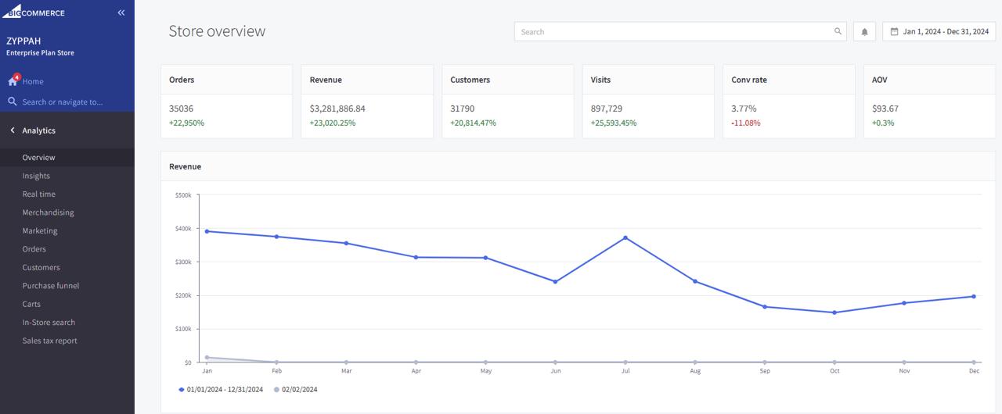This screenshot has height=414, width=1002.
Task: Click the Jun revenue data point
Action: coord(555,282)
